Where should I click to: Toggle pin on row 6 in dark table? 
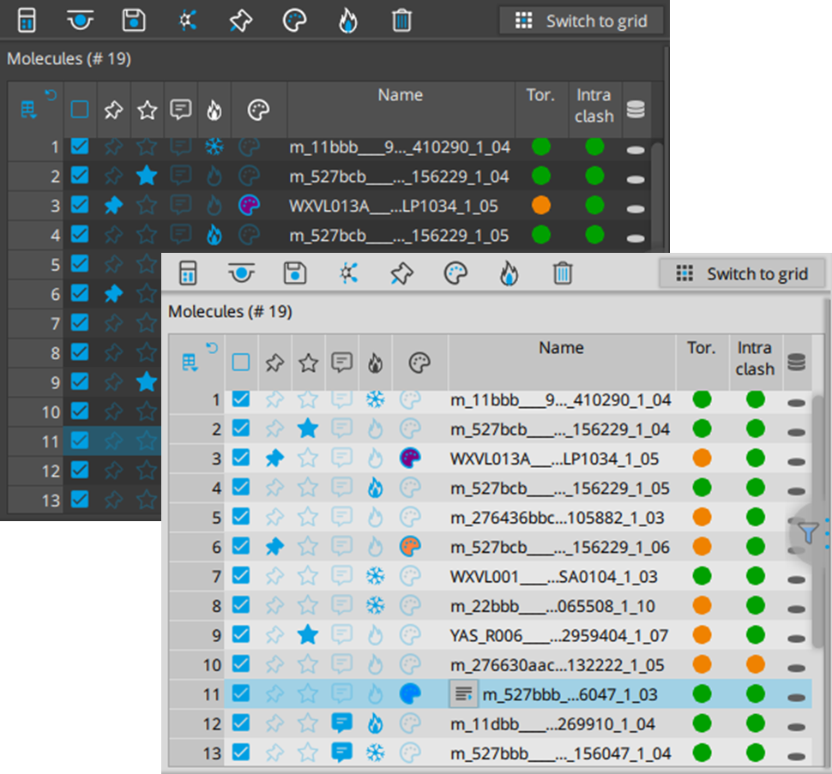click(x=113, y=294)
